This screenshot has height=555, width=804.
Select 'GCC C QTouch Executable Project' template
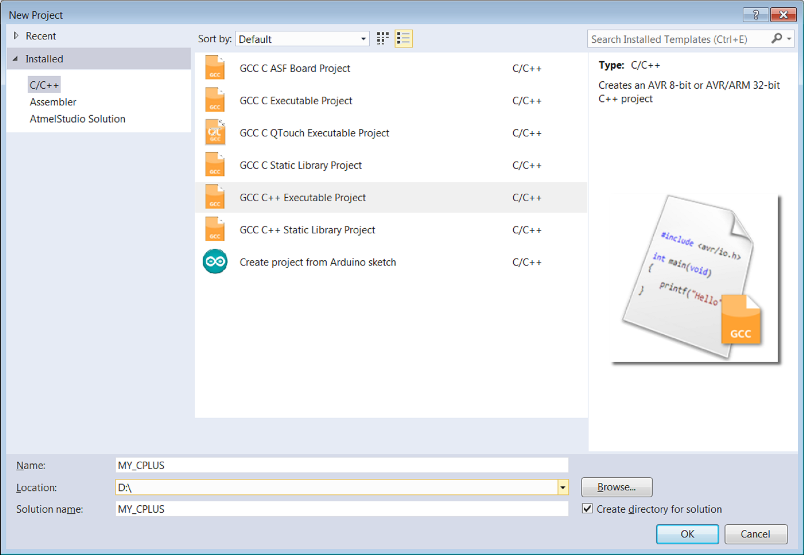[x=391, y=133]
